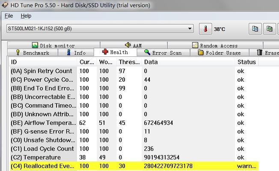
Task: Select the (0C) Power Cycle Co... row
Action: click(x=134, y=80)
